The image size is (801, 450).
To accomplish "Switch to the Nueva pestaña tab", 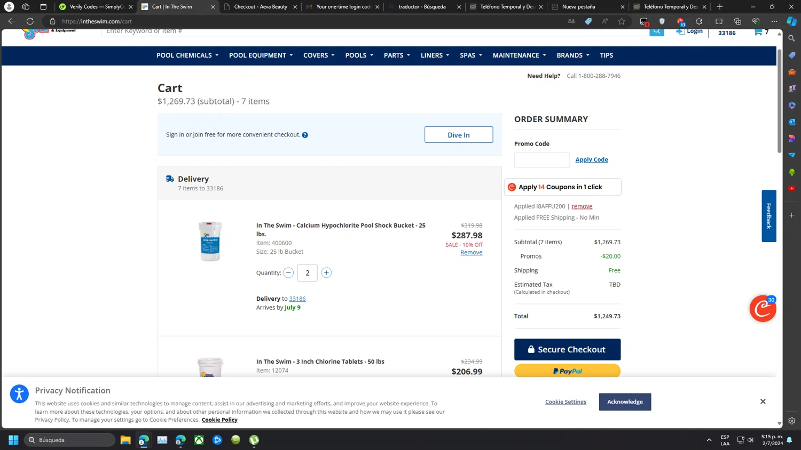I will point(587,7).
